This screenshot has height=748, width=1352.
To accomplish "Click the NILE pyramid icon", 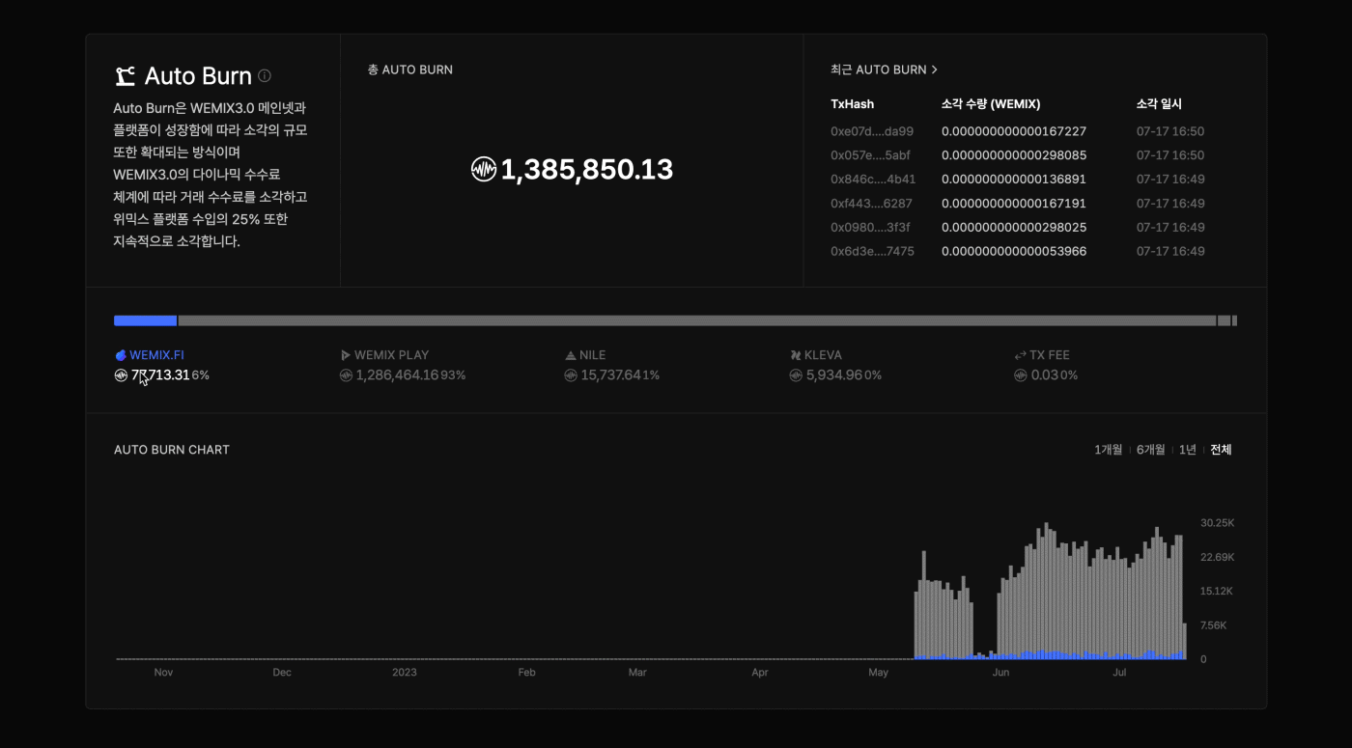I will (x=571, y=355).
